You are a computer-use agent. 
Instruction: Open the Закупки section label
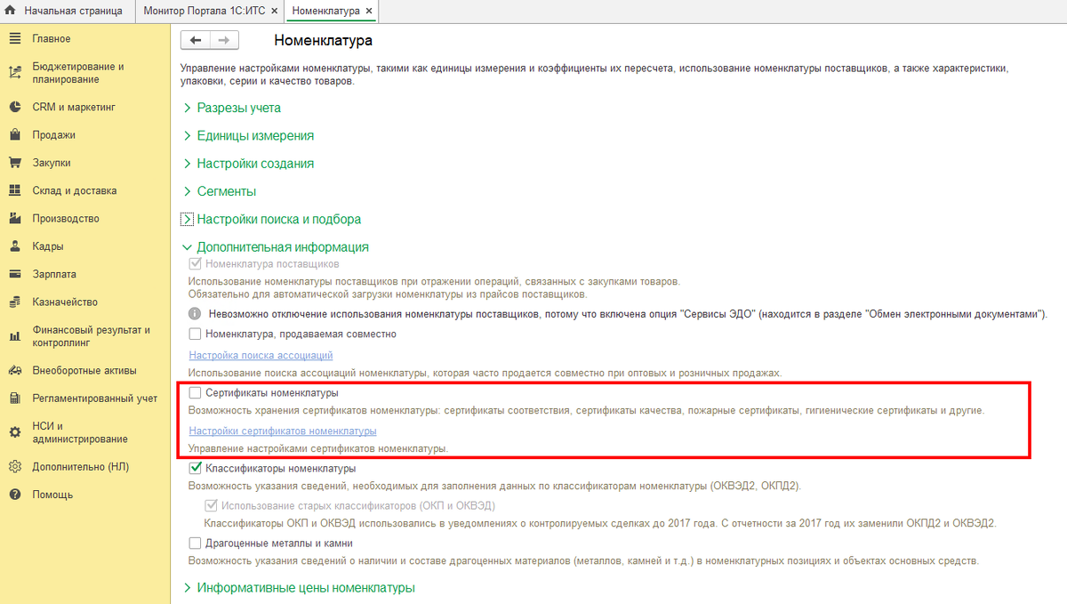(52, 163)
